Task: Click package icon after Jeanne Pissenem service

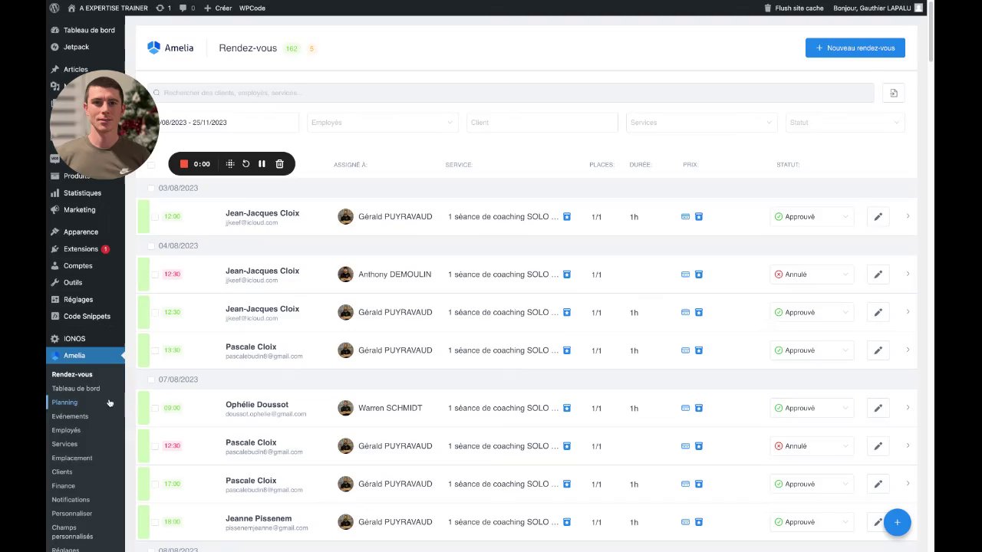Action: point(567,522)
